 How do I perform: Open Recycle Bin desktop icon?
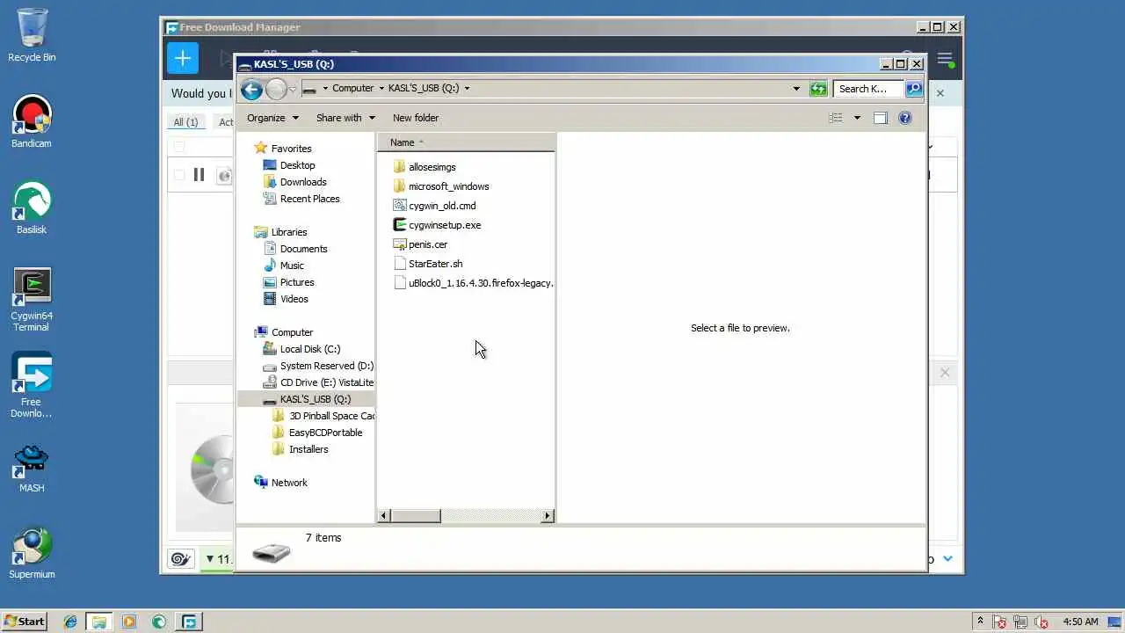(32, 35)
